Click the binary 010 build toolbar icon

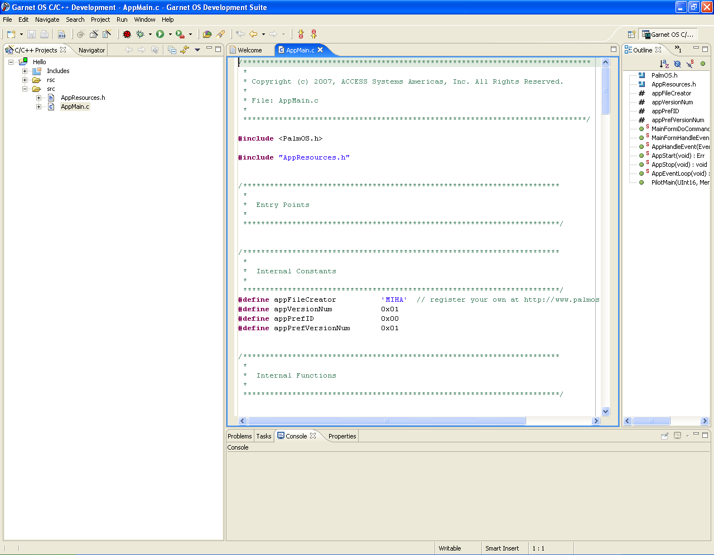61,34
